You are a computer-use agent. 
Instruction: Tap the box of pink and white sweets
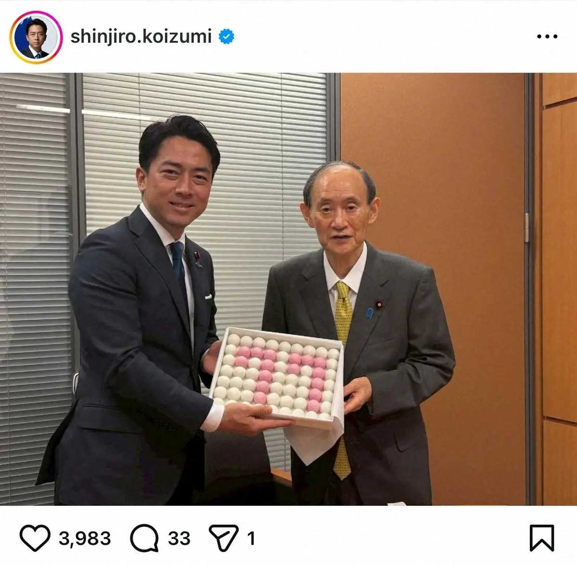(277, 376)
